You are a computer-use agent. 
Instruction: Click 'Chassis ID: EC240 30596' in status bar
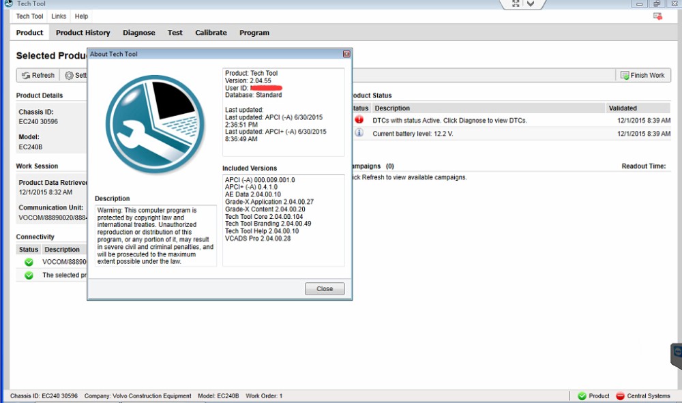pos(44,396)
